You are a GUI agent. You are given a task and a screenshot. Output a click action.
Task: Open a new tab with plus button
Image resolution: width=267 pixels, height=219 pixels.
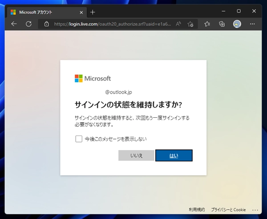tap(93, 12)
